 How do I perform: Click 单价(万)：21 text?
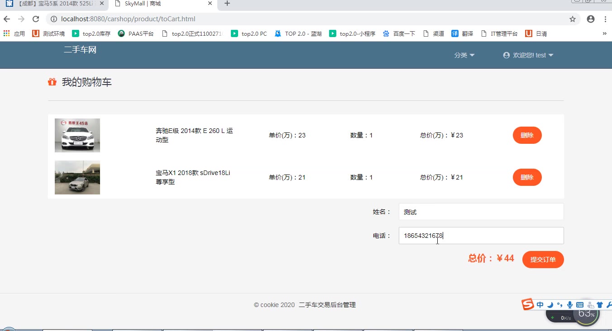tap(287, 177)
